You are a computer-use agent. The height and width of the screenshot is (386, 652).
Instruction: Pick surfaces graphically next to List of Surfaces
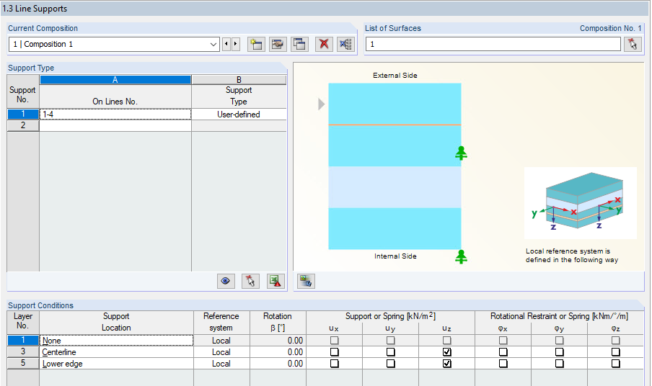click(633, 44)
